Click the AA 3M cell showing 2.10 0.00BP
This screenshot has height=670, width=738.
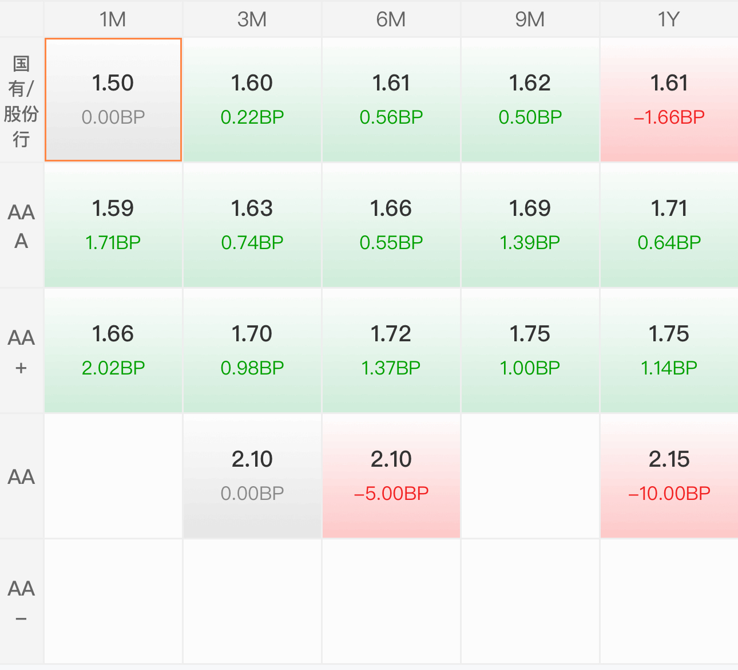[x=252, y=476]
